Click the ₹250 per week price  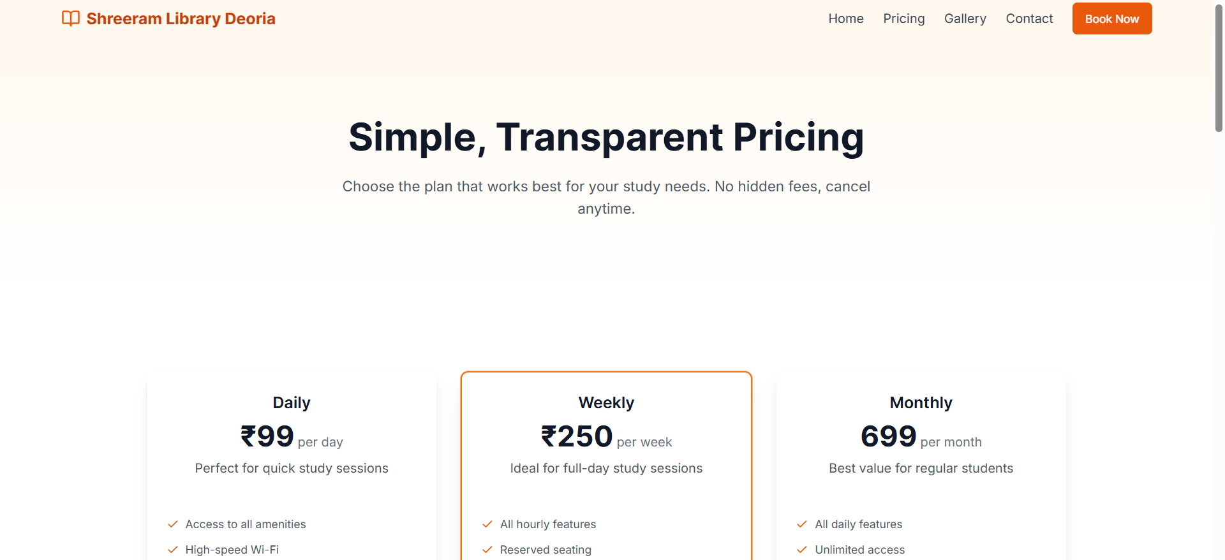(606, 437)
